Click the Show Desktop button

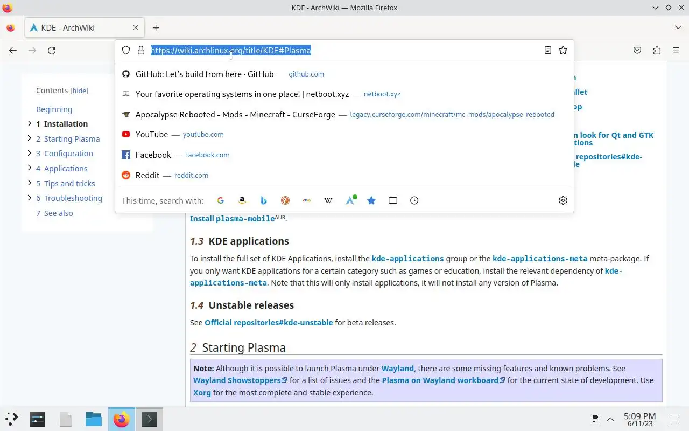click(x=675, y=419)
